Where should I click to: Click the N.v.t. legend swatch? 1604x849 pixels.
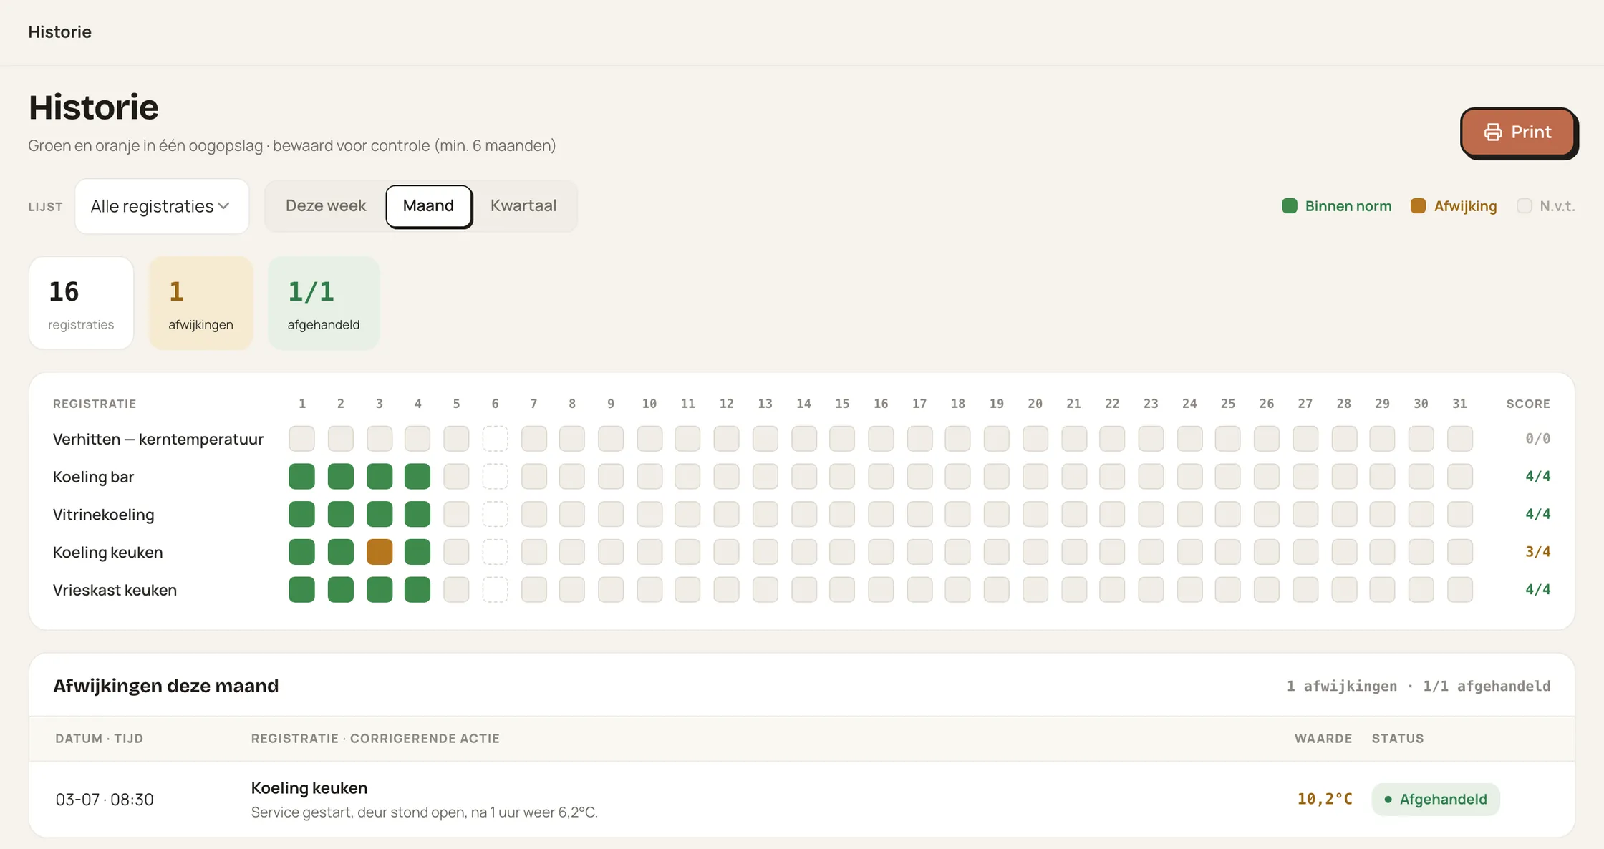(x=1525, y=206)
